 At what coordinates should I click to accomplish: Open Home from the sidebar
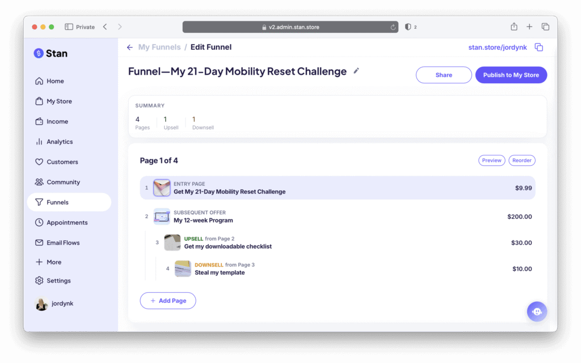point(50,81)
